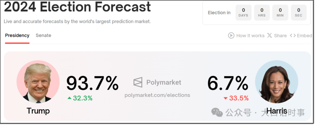
Task: Click the play icon beside How it works
Action: pos(231,36)
